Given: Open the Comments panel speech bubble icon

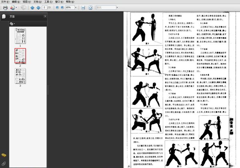Looking at the screenshot, I should 4,155.
